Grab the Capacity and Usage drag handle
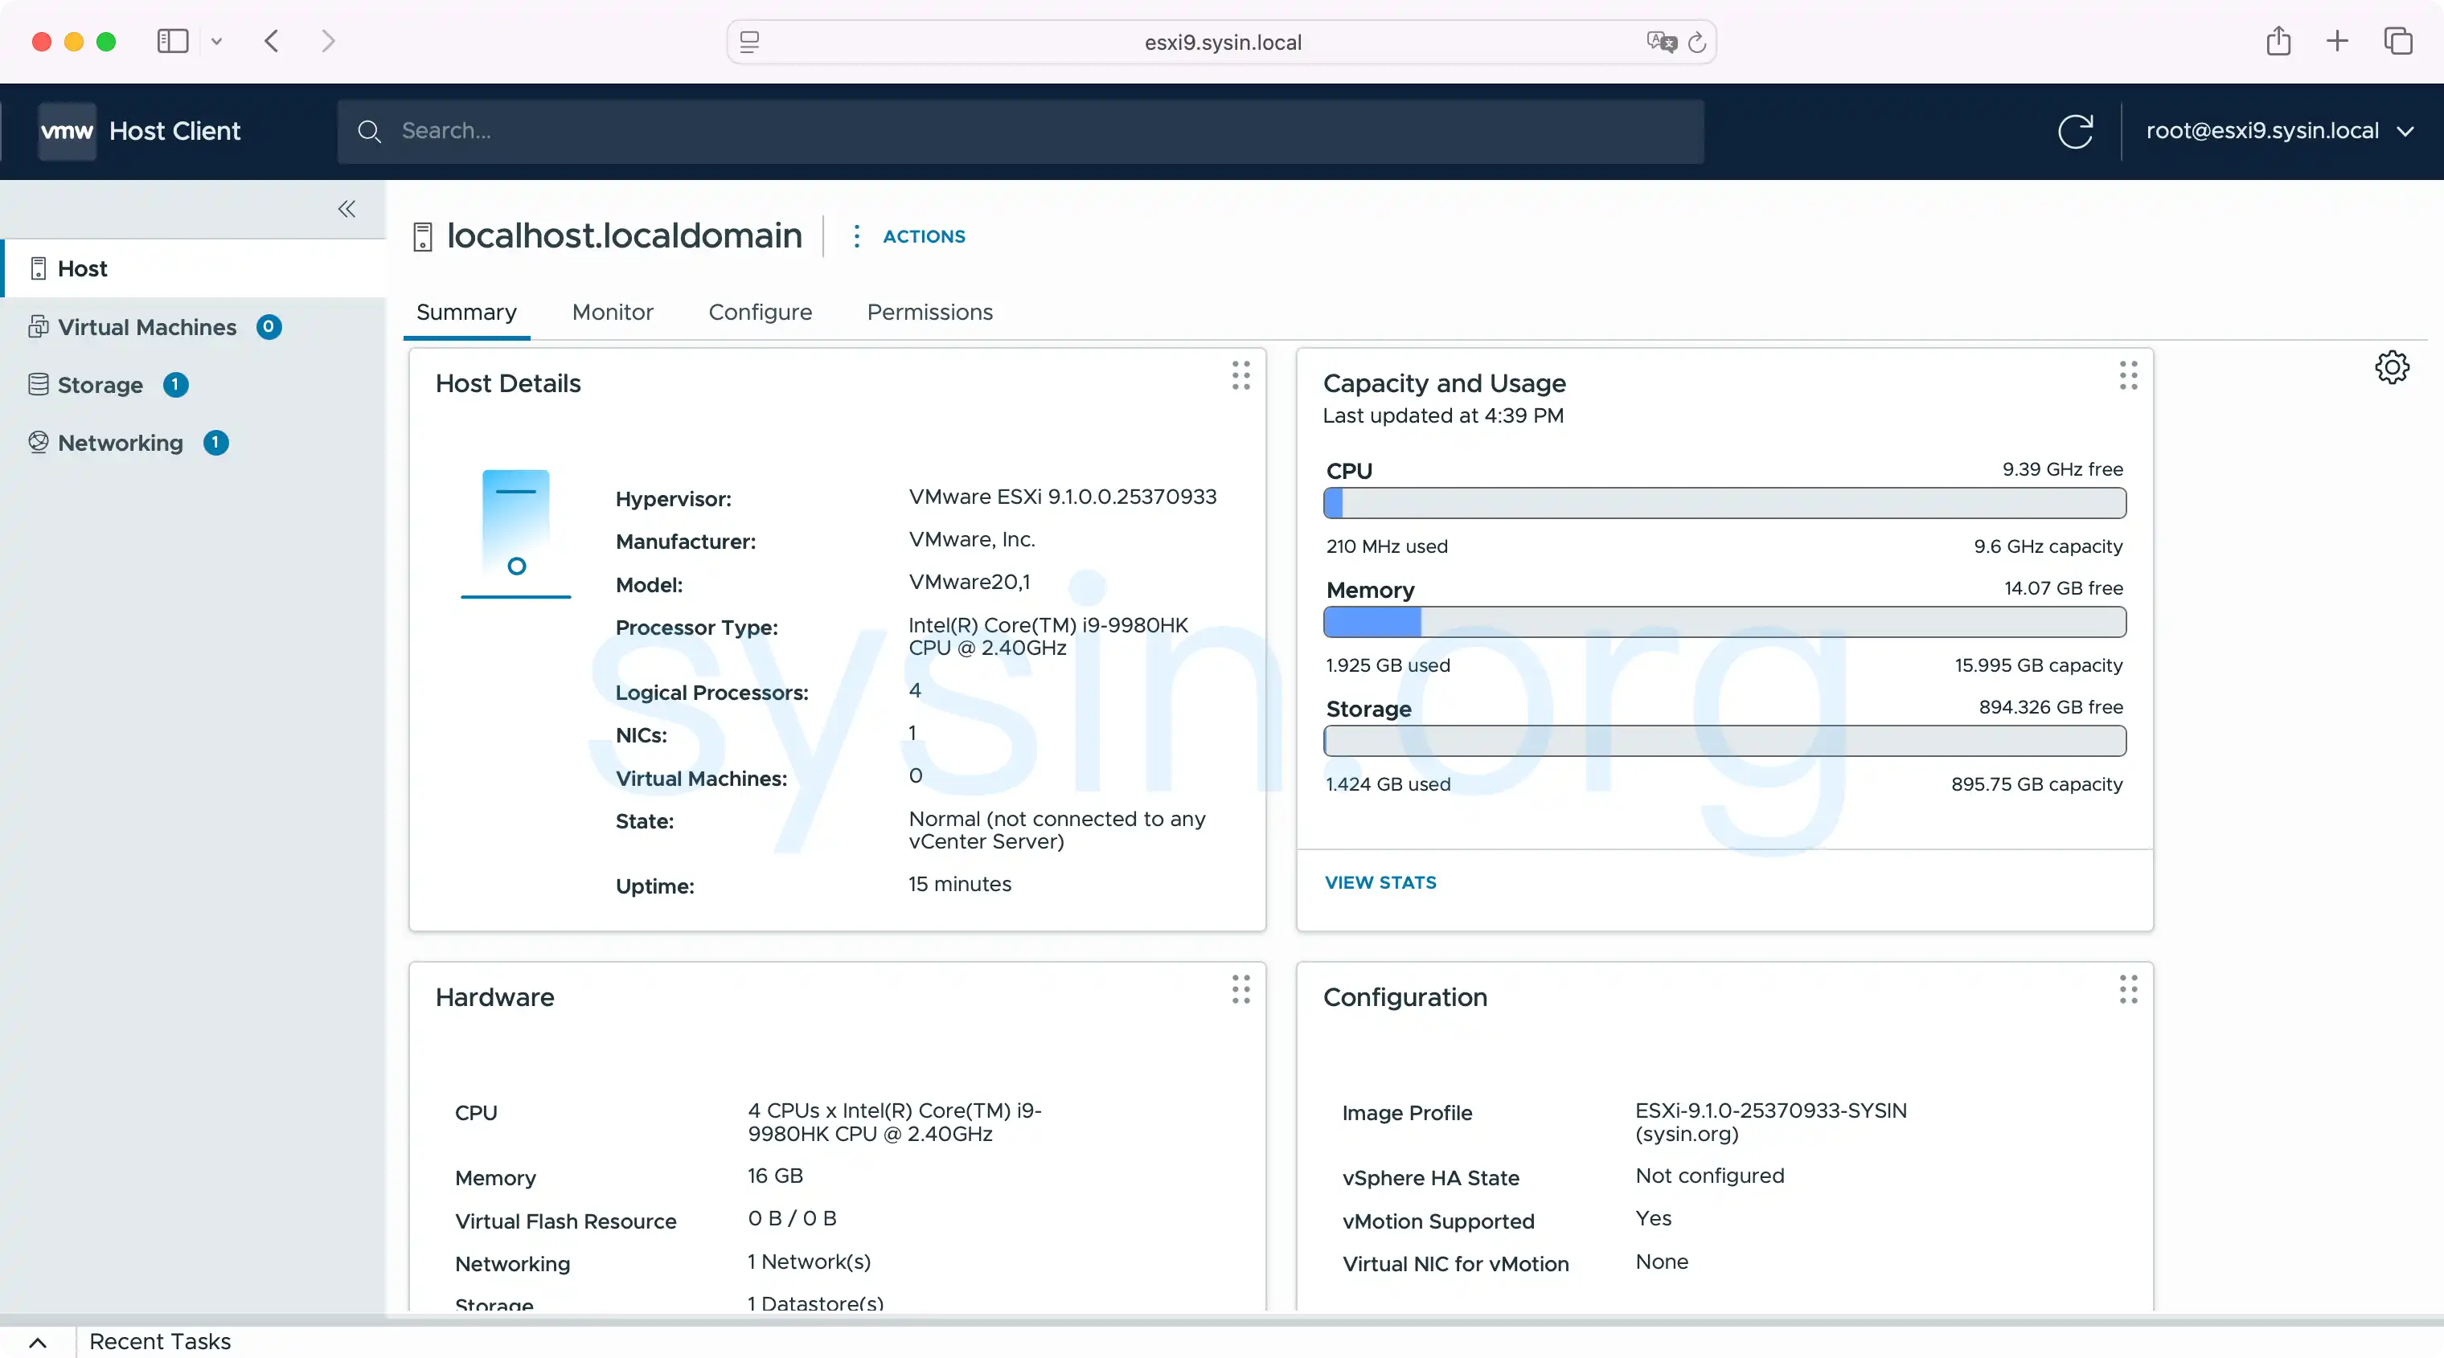2444x1358 pixels. tap(2128, 375)
